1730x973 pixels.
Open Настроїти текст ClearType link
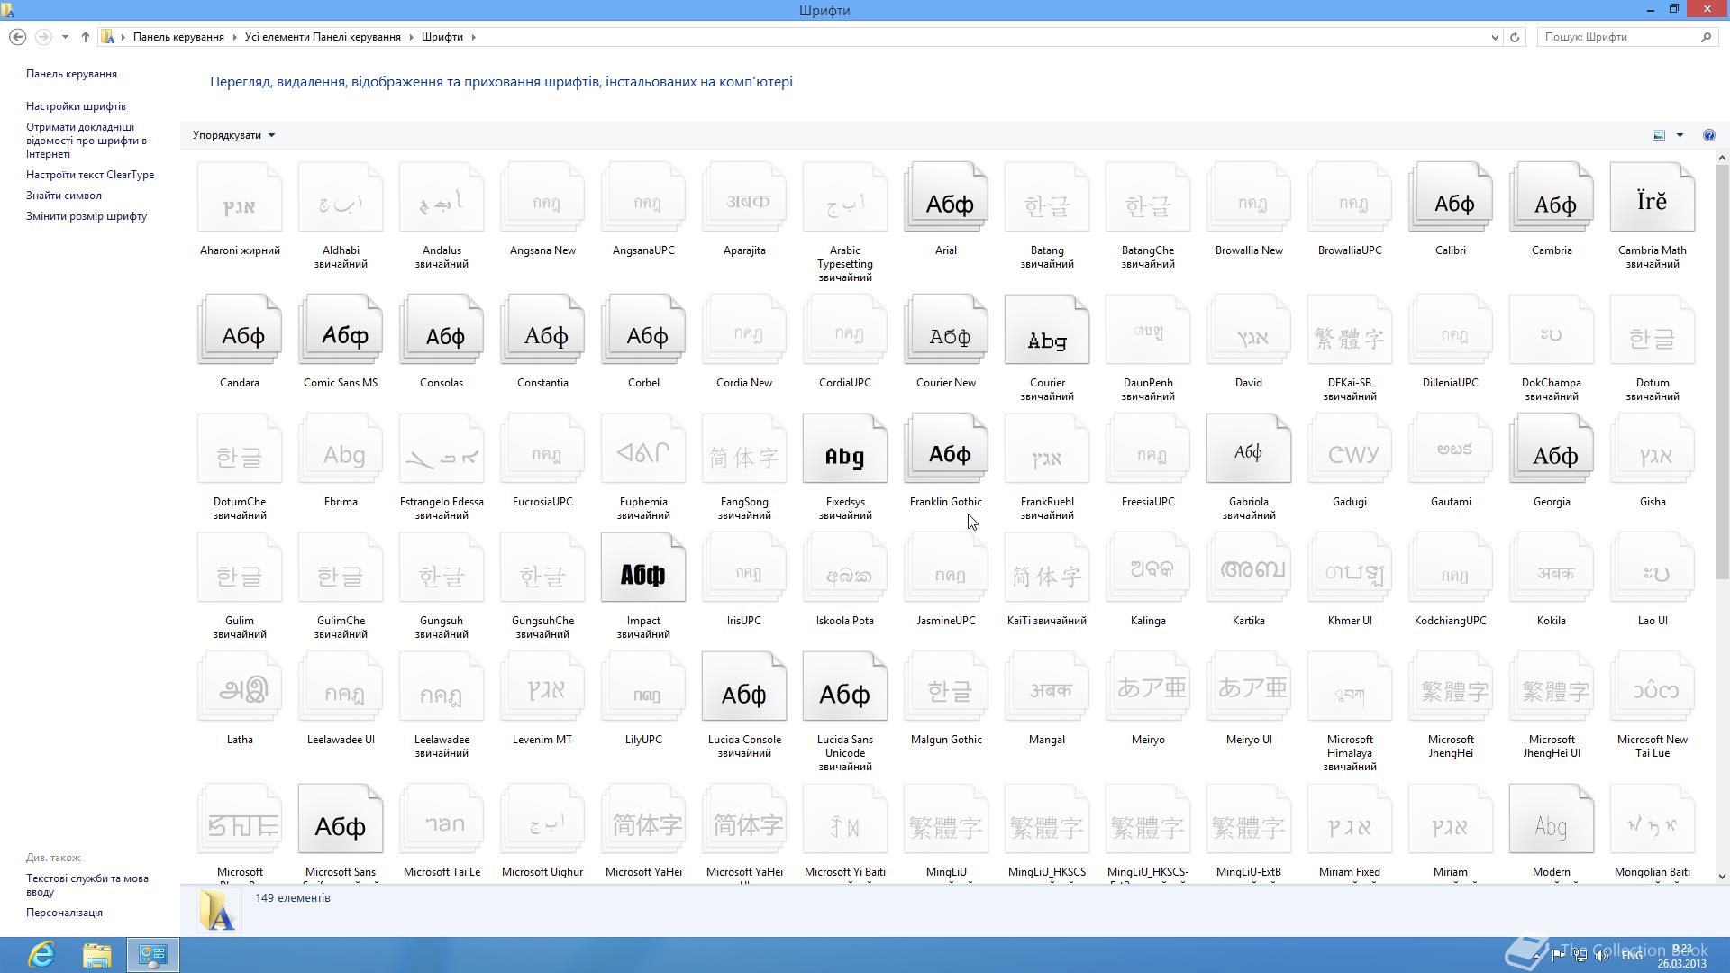click(x=90, y=175)
